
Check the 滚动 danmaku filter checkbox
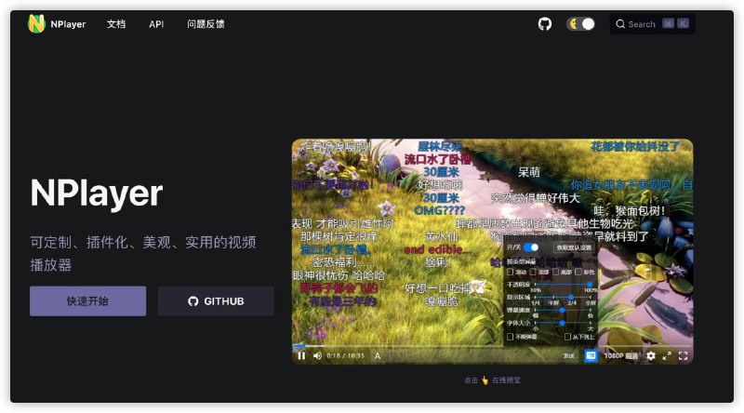point(510,272)
